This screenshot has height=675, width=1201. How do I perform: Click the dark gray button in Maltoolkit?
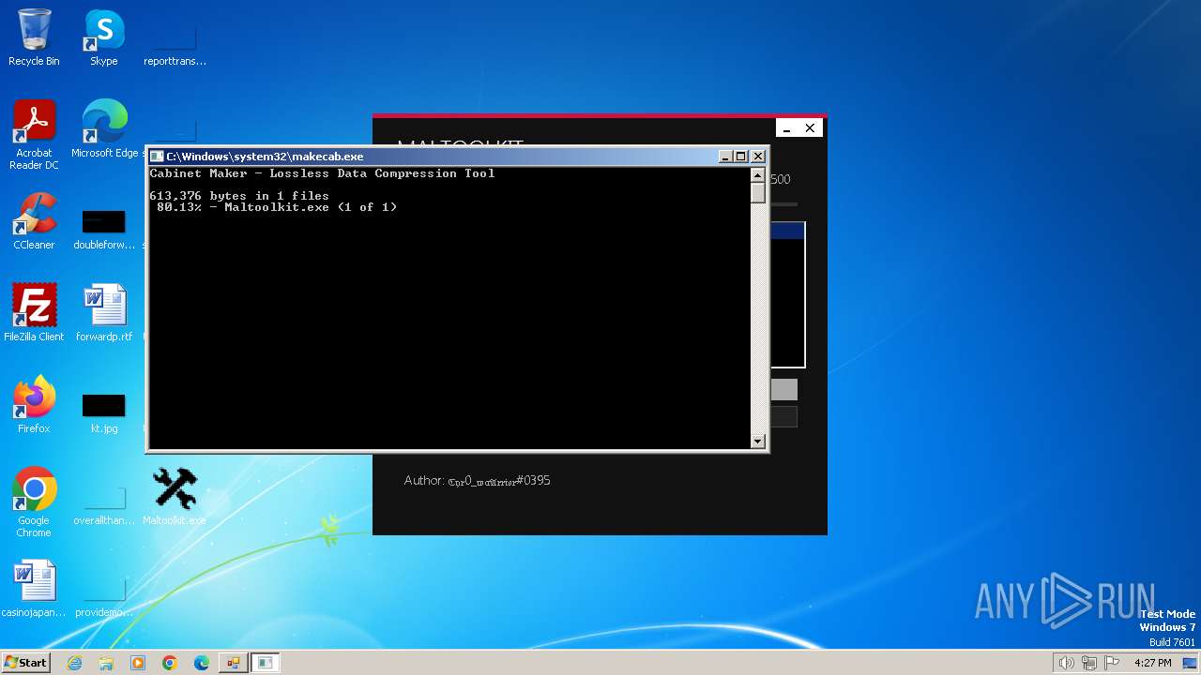pyautogui.click(x=784, y=417)
